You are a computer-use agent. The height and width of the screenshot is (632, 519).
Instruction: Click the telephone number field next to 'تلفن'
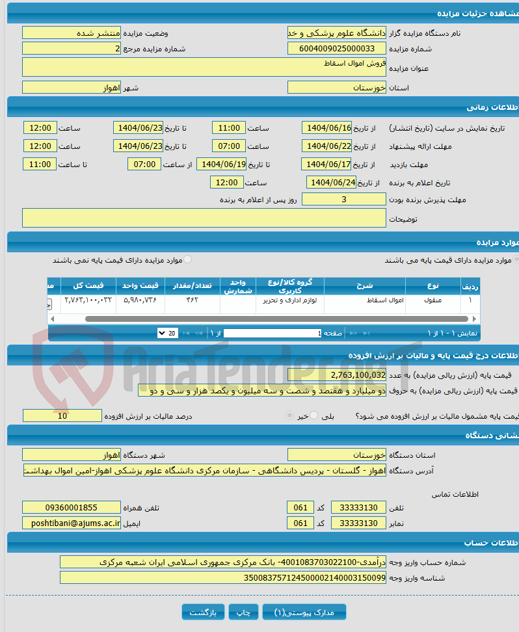point(358,507)
